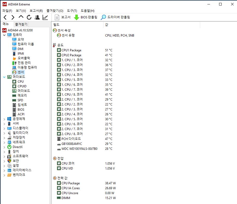The image size is (237, 204).
Task: Switch to the 즐겨찾기 tab
Action: 21,24
